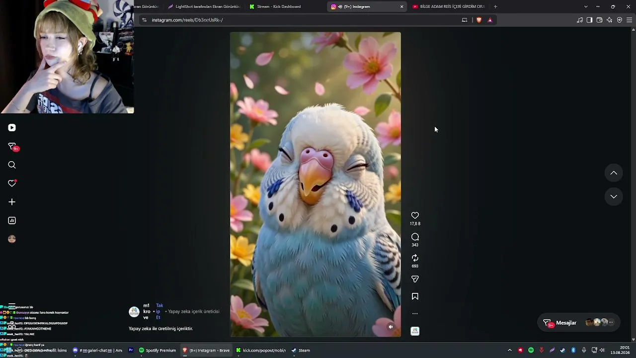
Task: Open kick.com popout taskbar item
Action: (261, 350)
